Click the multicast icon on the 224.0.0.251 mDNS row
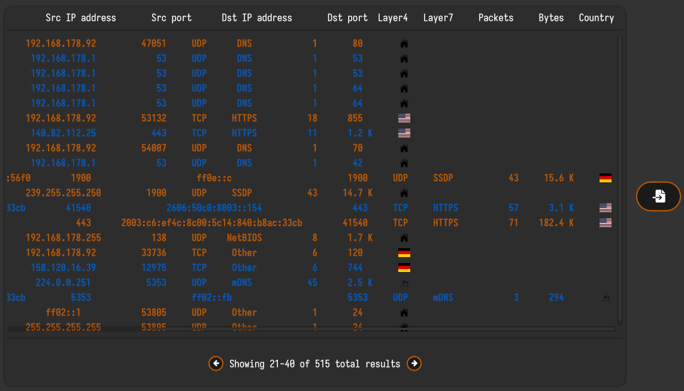684x391 pixels. [x=404, y=282]
